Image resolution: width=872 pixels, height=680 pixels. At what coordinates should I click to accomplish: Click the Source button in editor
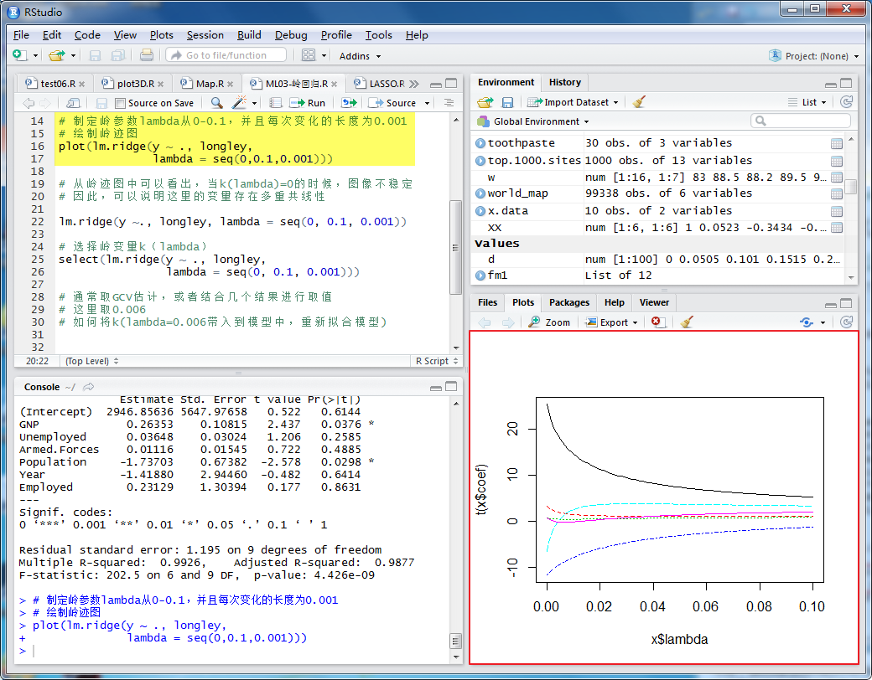392,103
